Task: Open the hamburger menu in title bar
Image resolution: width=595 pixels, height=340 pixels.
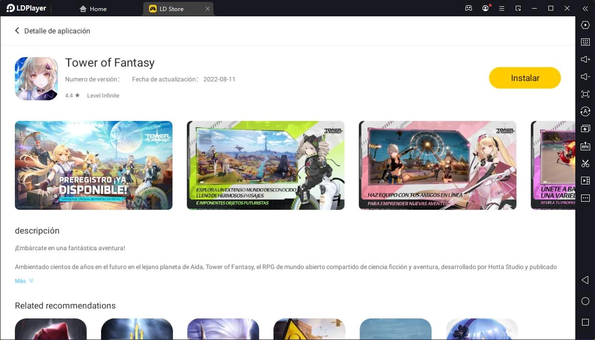Action: pos(502,8)
